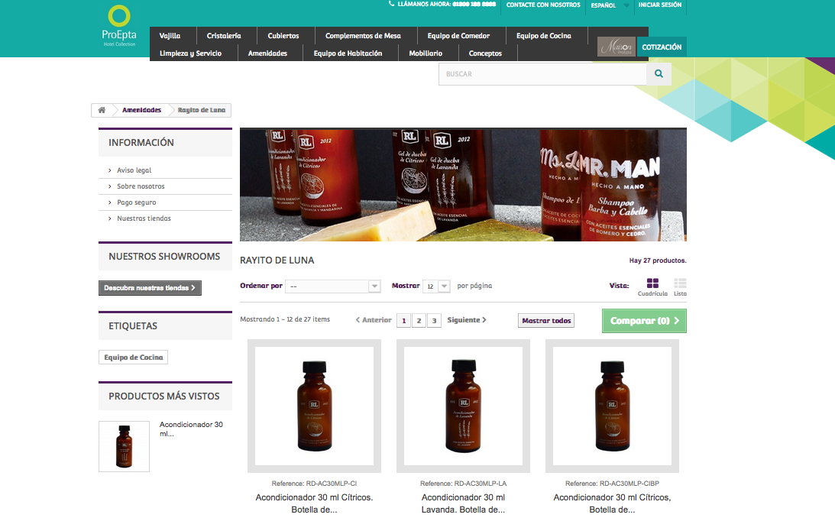This screenshot has height=521, width=835.
Task: Open Acondicionador 30 ml Cítricos, Botella de... title
Action: click(x=613, y=503)
